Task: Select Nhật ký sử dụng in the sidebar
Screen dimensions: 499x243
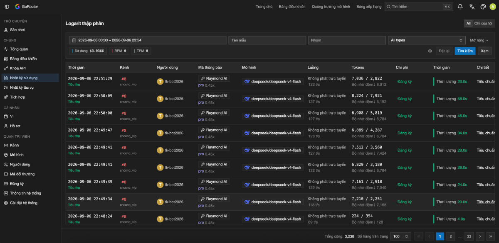Action: point(30,78)
